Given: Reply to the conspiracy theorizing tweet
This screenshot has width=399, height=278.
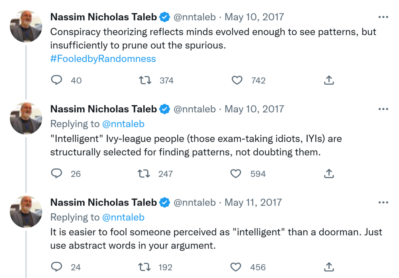Looking at the screenshot, I should [57, 80].
